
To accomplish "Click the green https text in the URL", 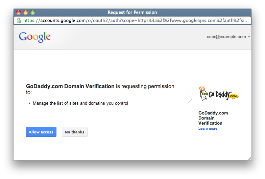I will 30,21.
